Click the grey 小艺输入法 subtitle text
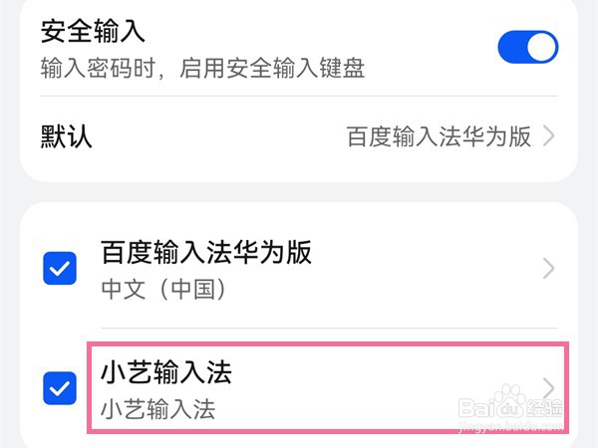Viewport: 598px width, 448px height. point(158,409)
